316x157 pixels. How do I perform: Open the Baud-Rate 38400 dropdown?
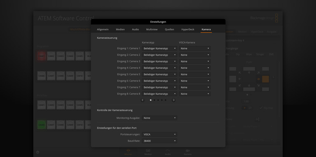pos(160,141)
